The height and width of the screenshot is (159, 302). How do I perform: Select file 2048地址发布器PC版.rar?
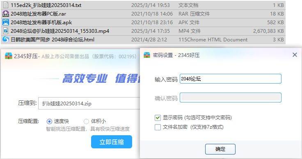coord(143,14)
